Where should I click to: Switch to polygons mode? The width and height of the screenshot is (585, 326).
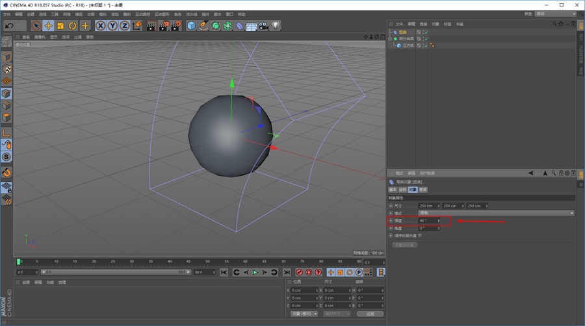[x=6, y=118]
